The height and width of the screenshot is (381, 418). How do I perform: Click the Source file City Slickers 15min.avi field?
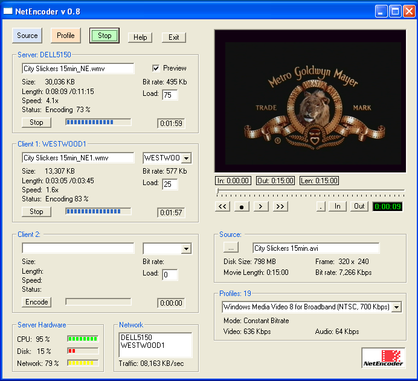pyautogui.click(x=316, y=248)
